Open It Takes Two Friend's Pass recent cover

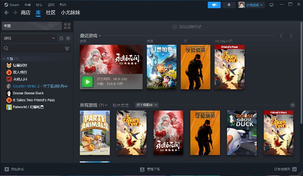pos(229,67)
